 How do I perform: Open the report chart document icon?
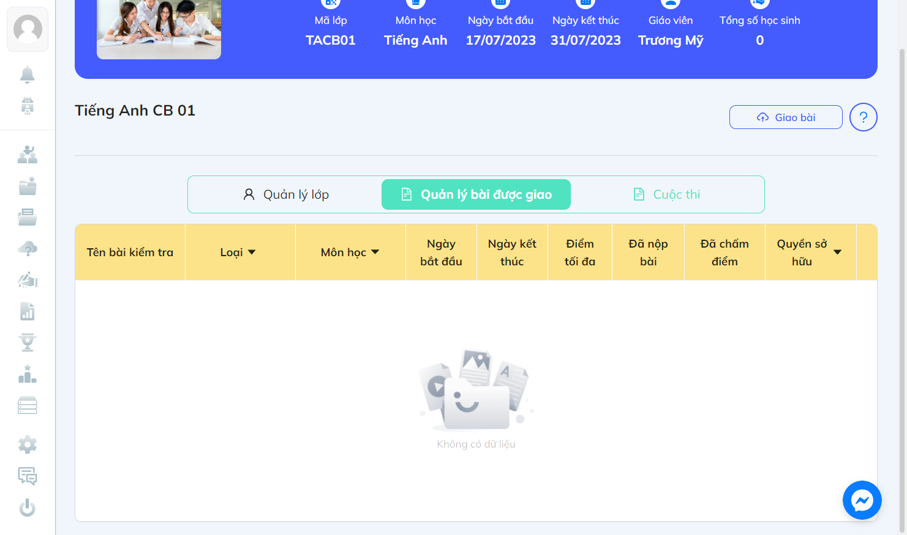(x=28, y=311)
